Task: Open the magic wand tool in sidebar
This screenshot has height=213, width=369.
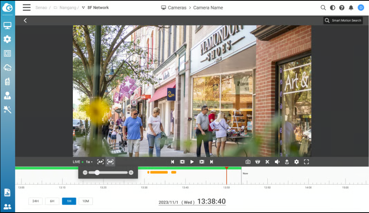Action: pos(7,109)
